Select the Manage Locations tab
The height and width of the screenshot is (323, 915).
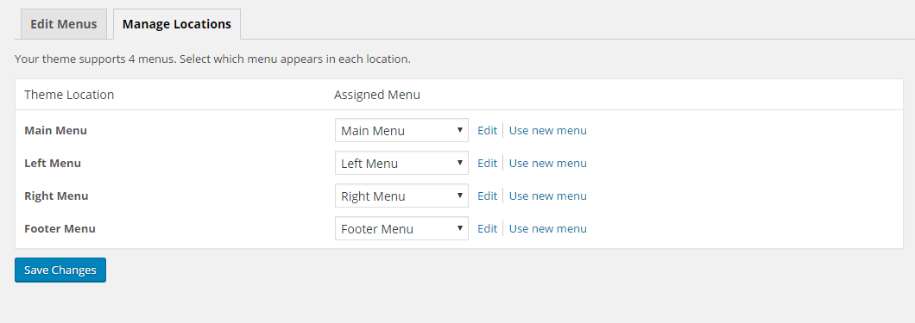(x=177, y=24)
